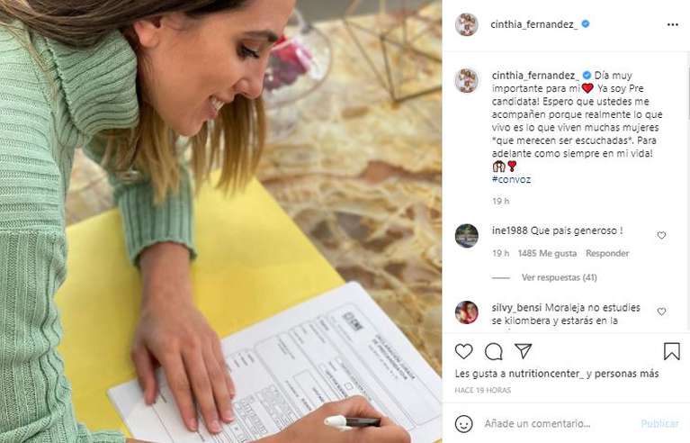This screenshot has height=443, width=690.
Task: Open cinthia_fernandez_ profile from header username
Action: (534, 24)
